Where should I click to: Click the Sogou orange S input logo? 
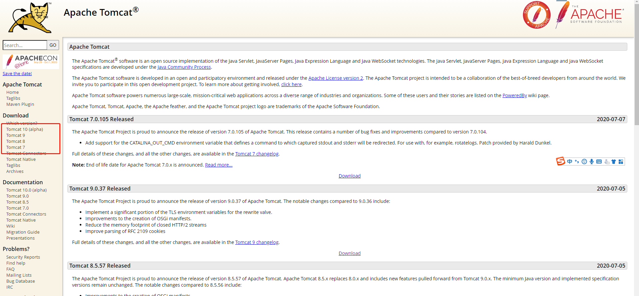point(561,161)
